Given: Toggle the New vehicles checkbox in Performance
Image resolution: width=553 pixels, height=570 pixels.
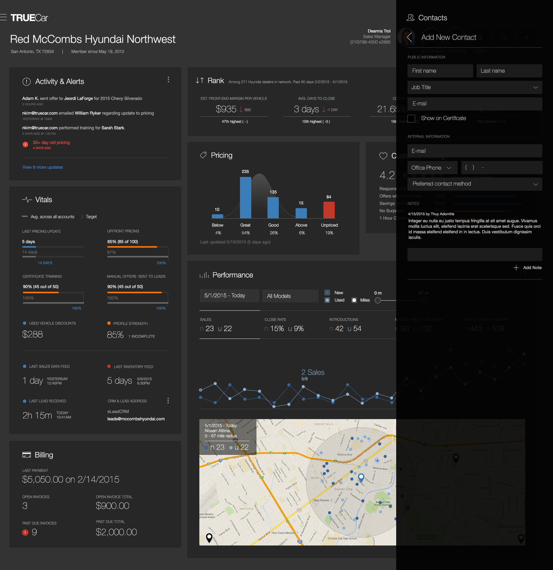Looking at the screenshot, I should click(327, 292).
